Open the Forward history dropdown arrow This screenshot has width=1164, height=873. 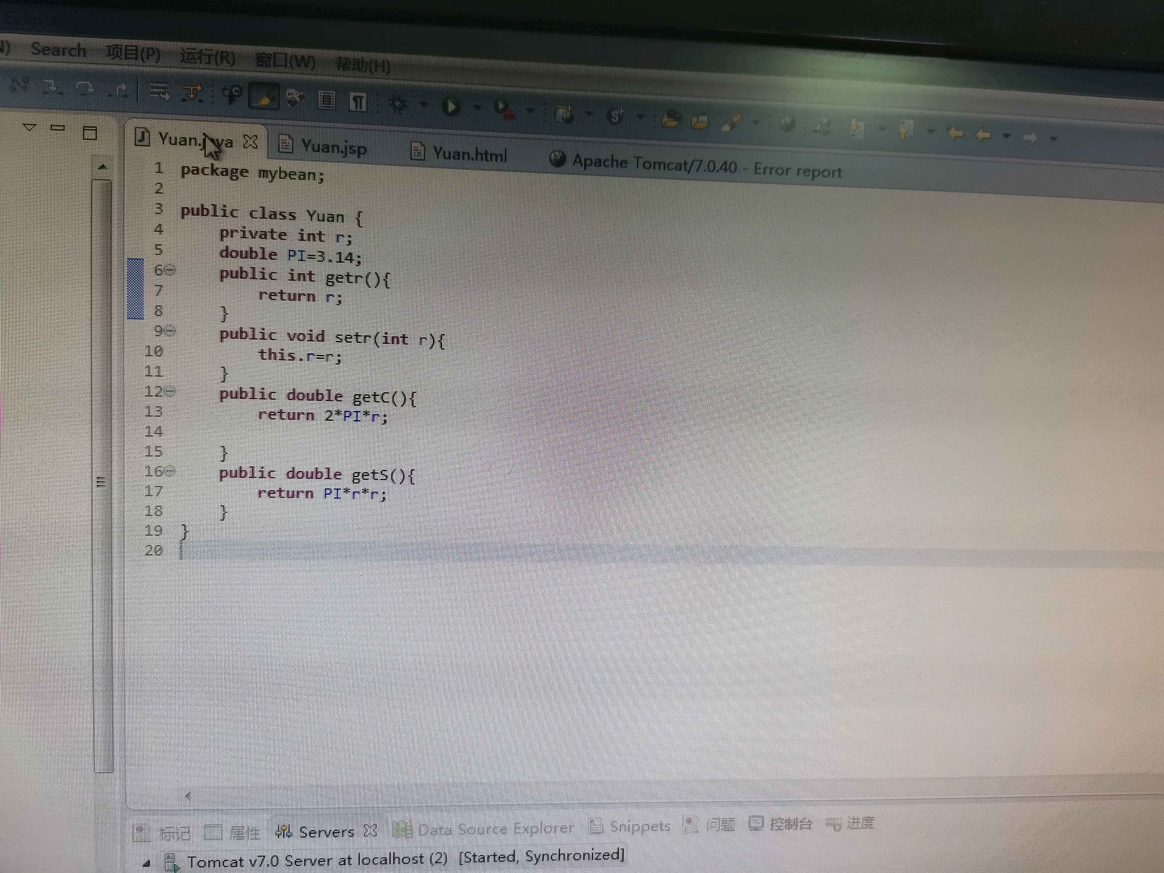pyautogui.click(x=1053, y=139)
